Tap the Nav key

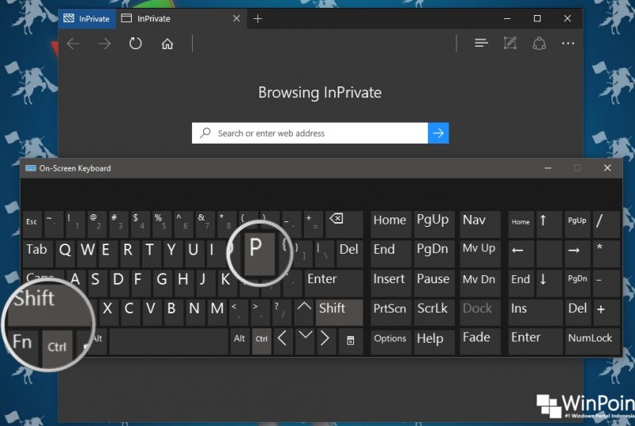pos(480,224)
